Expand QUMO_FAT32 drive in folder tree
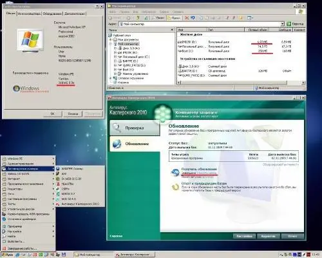The image size is (322, 258). point(115,65)
